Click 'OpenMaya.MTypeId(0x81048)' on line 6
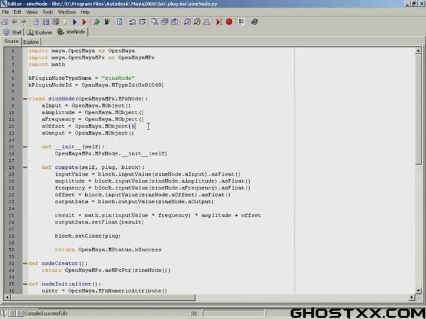 pos(123,85)
